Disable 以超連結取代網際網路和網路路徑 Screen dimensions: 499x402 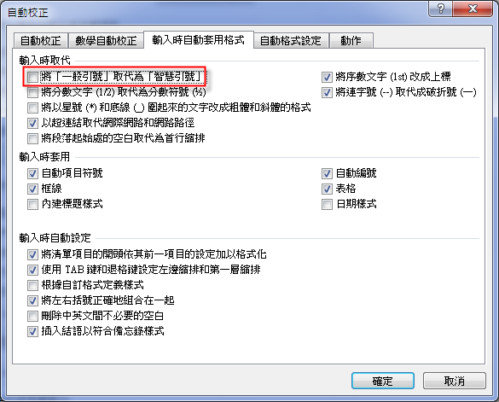tap(32, 123)
